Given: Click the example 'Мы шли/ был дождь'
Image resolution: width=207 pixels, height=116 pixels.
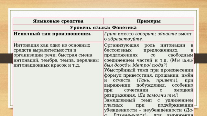Looking at the screenshot, I should click(x=148, y=63).
